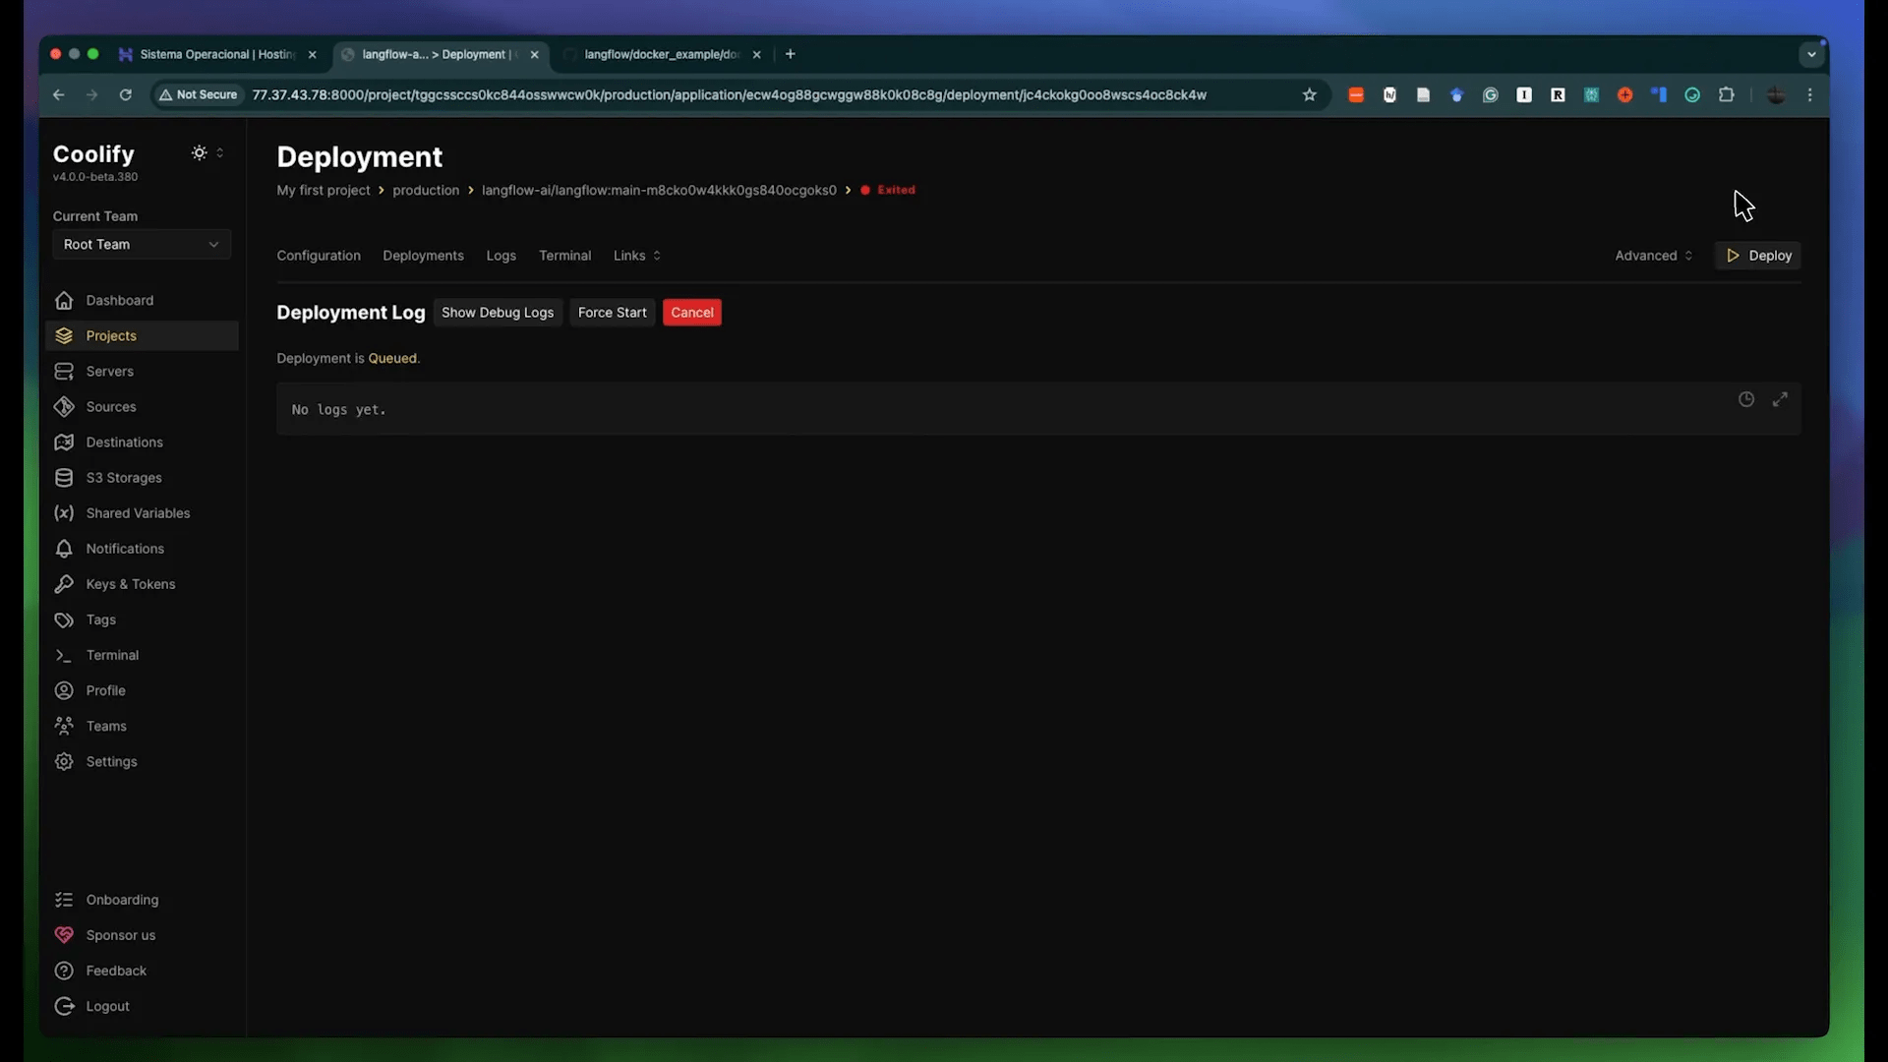Click the Queued status text
Screen dimensions: 1888x1062
click(392, 358)
